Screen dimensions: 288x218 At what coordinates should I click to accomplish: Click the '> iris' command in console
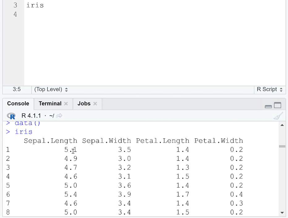click(19, 132)
